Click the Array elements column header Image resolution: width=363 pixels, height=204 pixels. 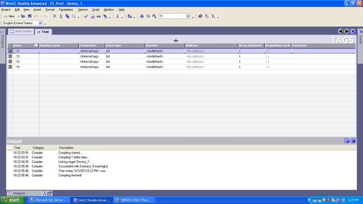(x=251, y=45)
